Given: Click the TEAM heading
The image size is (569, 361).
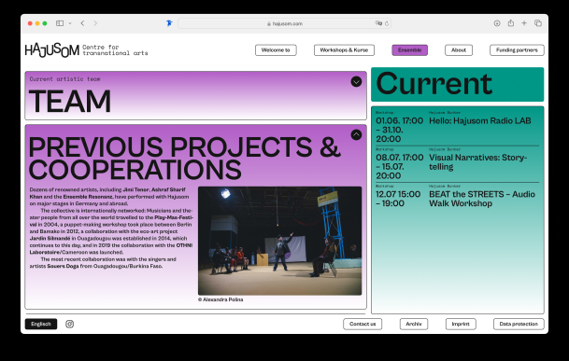Looking at the screenshot, I should pyautogui.click(x=70, y=101).
